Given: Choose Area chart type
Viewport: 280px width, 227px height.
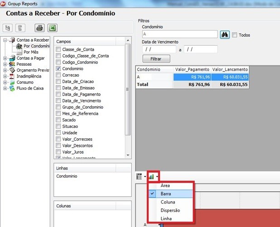Looking at the screenshot, I should 171,186.
